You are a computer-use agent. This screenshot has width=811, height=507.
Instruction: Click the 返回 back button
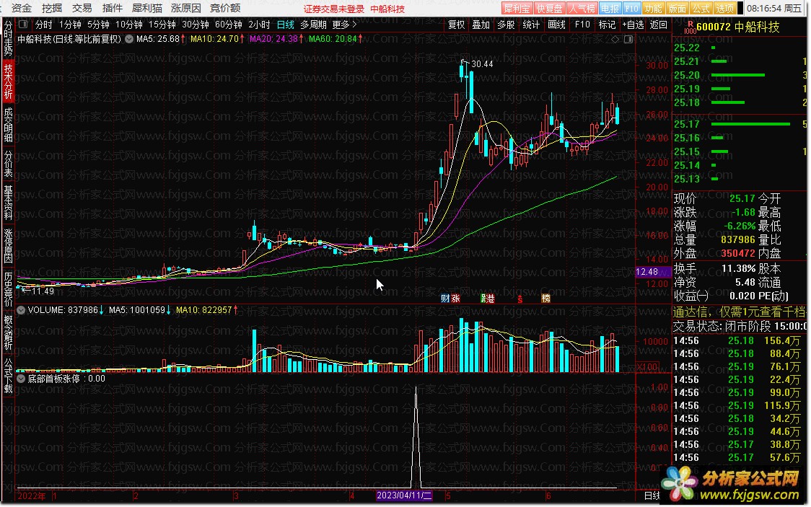pos(659,25)
